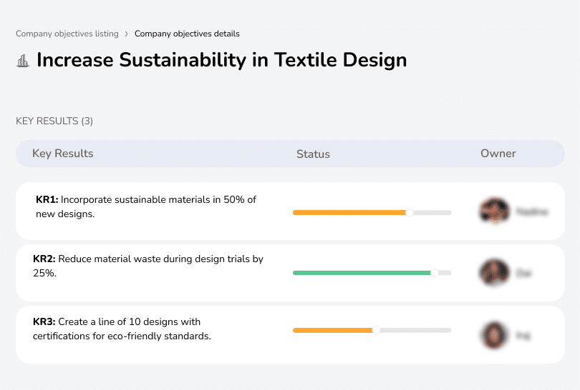Click the KR3 orange progress slider handle

click(376, 330)
